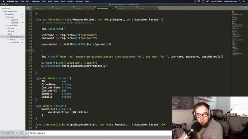Open the Edit menu
The image size is (248, 139).
[x=28, y=2]
